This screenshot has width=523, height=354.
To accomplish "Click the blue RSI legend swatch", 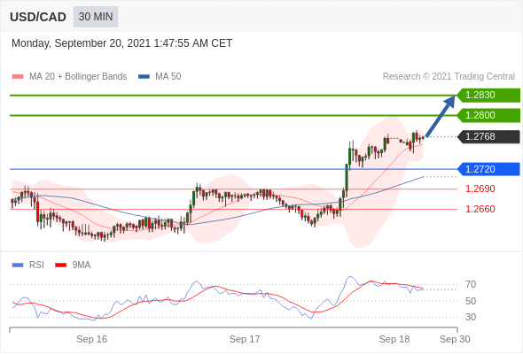I will click(x=18, y=265).
